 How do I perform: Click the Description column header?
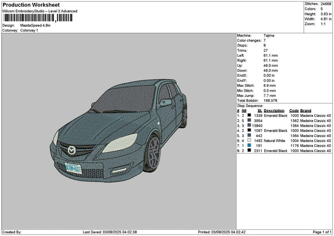[273, 110]
